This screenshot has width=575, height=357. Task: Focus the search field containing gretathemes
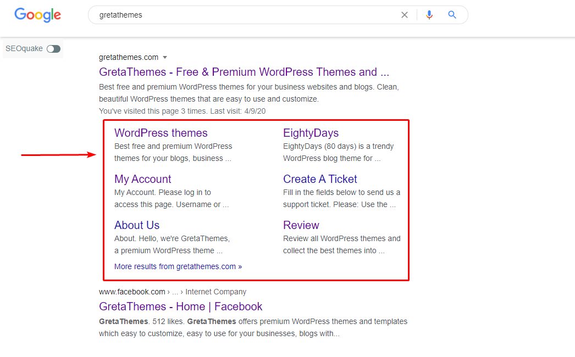(242, 15)
